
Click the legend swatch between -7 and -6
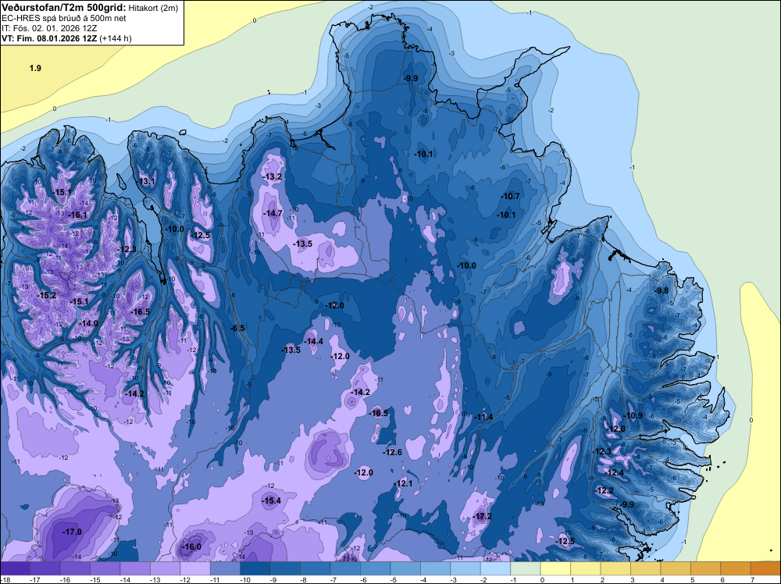[x=346, y=568]
